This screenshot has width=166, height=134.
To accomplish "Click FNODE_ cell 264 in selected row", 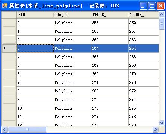I will click(110, 48).
